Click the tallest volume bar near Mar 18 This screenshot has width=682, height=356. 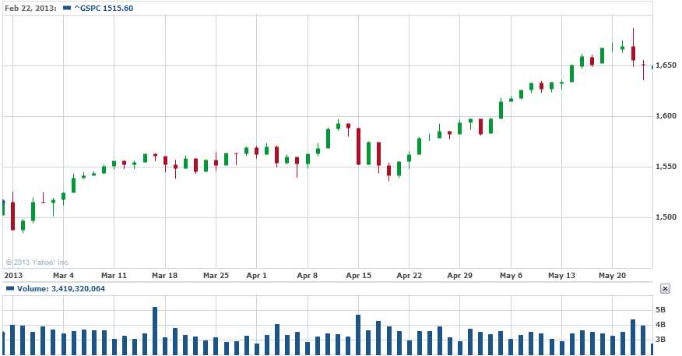155,330
